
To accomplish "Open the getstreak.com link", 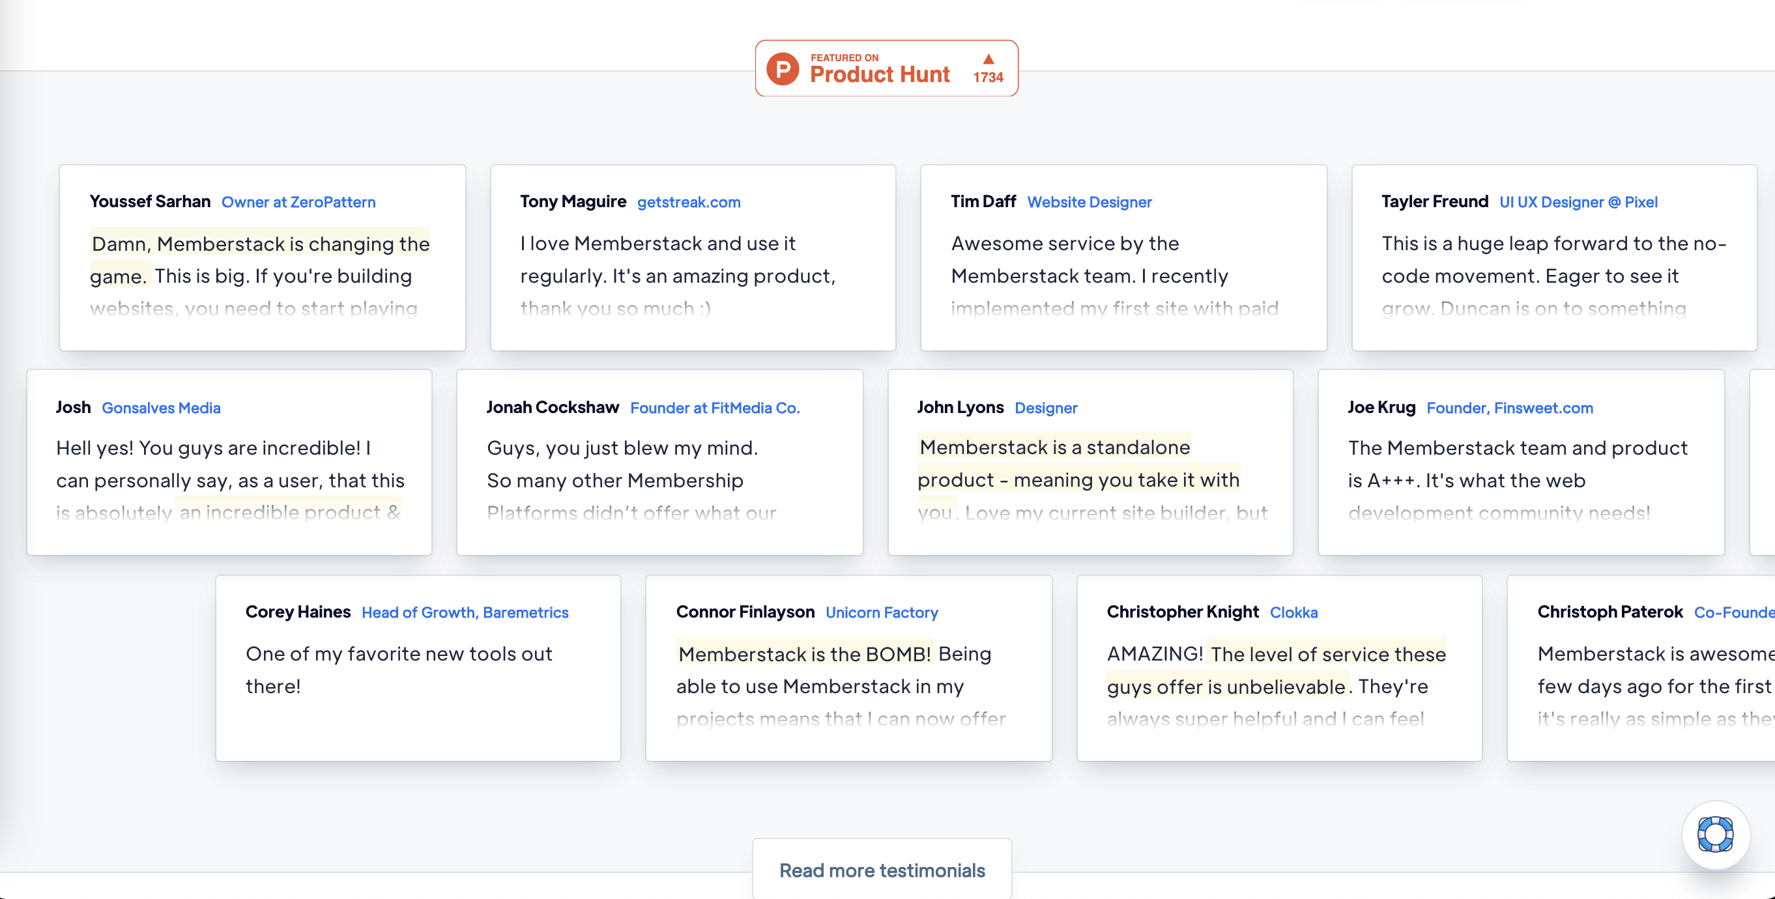I will point(688,202).
